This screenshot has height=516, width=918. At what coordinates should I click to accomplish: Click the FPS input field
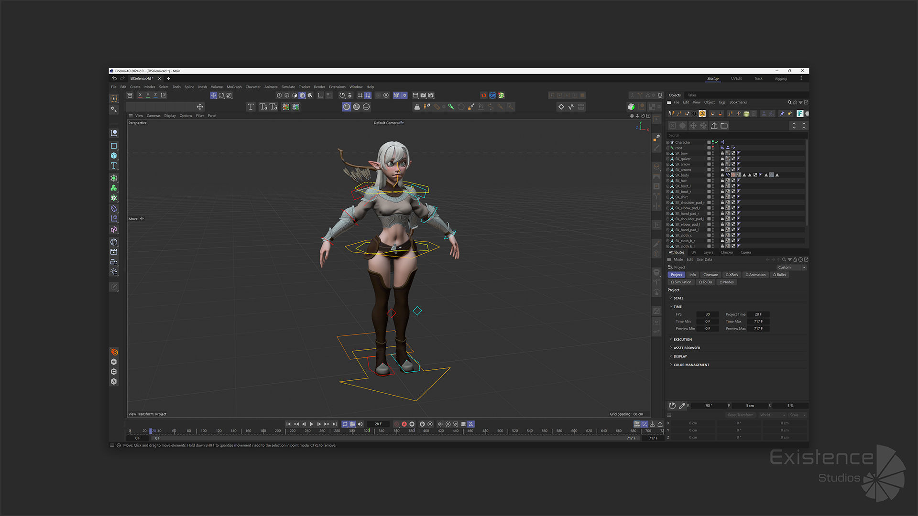coord(708,314)
